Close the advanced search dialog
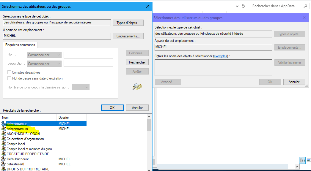Image resolution: width=311 pixels, height=171 pixels. (148, 6)
